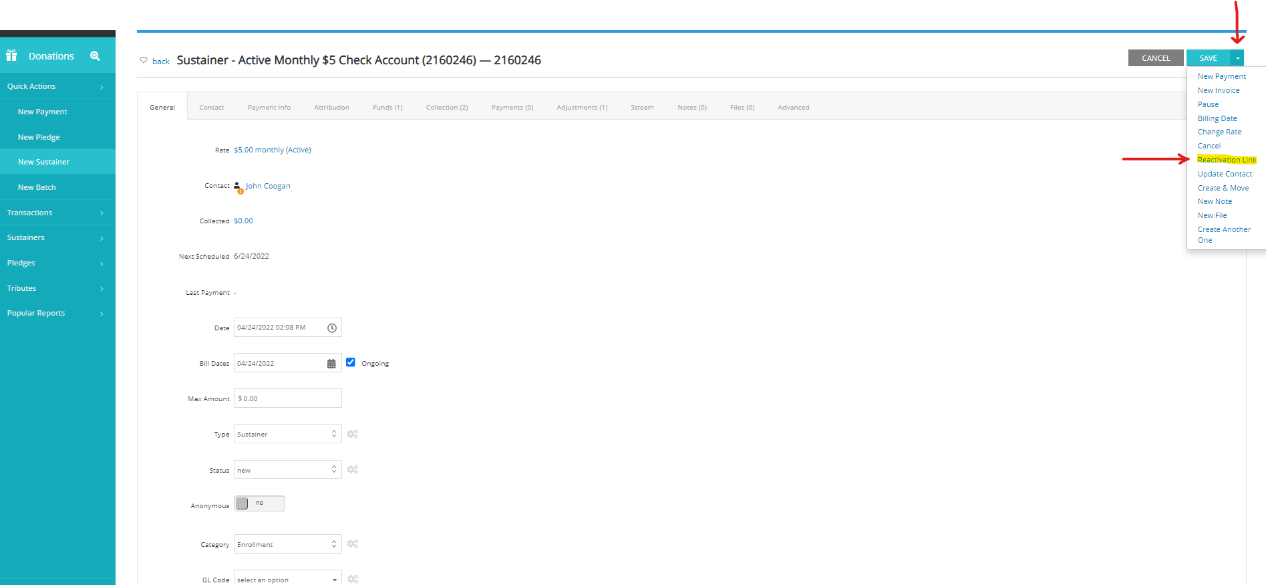The height and width of the screenshot is (585, 1266).
Task: Click the contact person icon near John Coogan
Action: coord(238,187)
